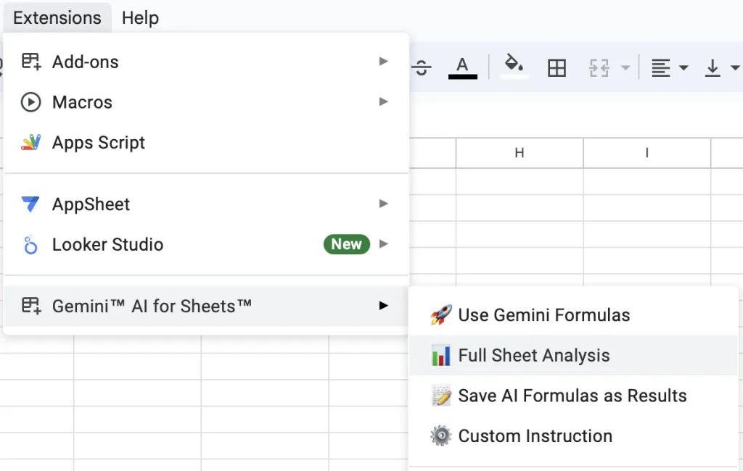
Task: Select Save AI Formulas as Results
Action: [572, 396]
